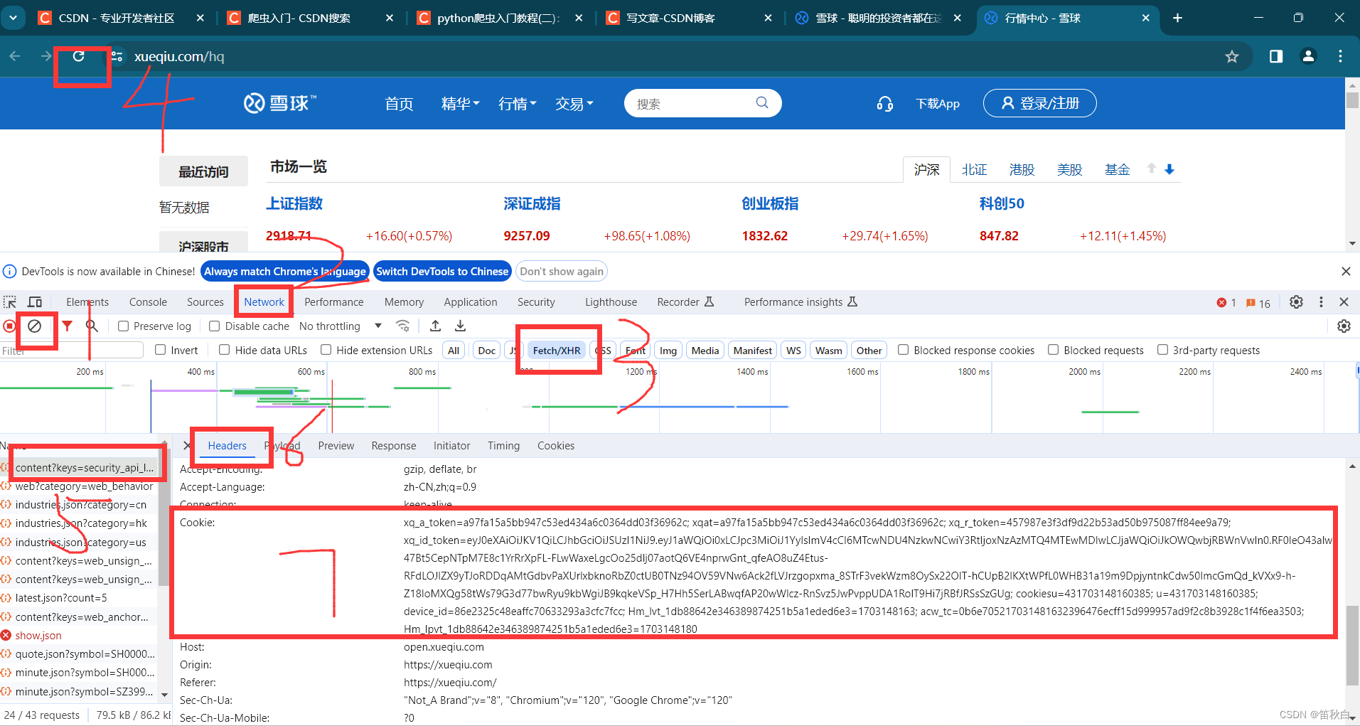Select the 港股 market tab
Screen dimensions: 1360x726
(1022, 169)
